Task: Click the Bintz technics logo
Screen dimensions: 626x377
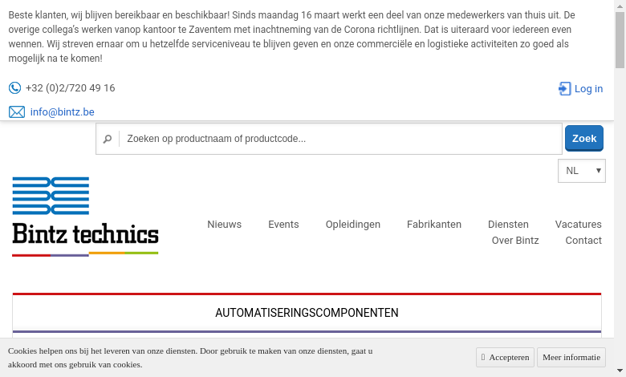Action: [x=85, y=216]
